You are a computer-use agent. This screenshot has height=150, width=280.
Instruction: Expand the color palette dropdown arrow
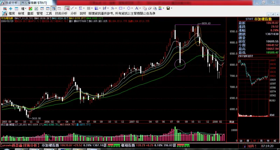[163, 8]
